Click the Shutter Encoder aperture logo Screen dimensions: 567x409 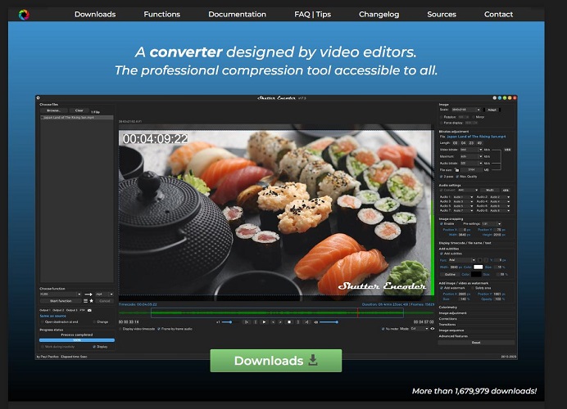[x=24, y=15]
